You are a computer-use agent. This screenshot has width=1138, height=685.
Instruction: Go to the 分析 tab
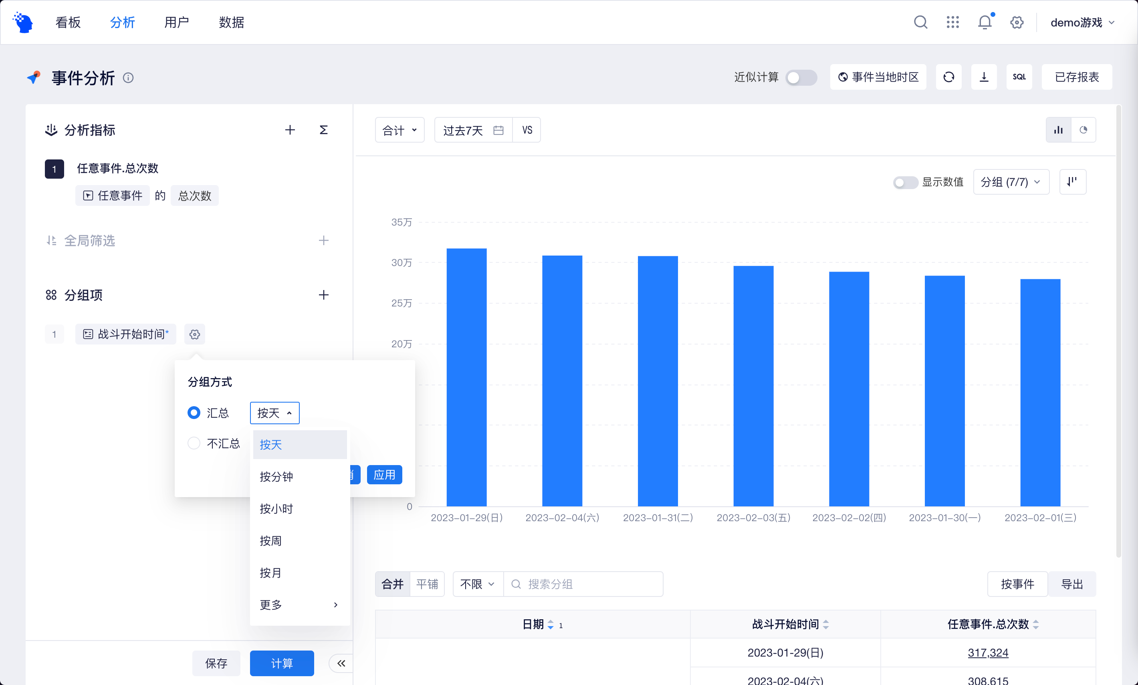pos(122,22)
